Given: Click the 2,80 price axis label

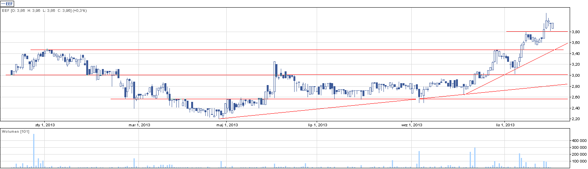Looking at the screenshot, I should tap(575, 87).
